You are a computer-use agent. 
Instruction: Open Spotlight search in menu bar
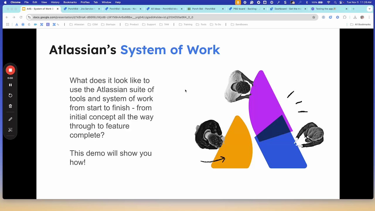tap(335, 2)
